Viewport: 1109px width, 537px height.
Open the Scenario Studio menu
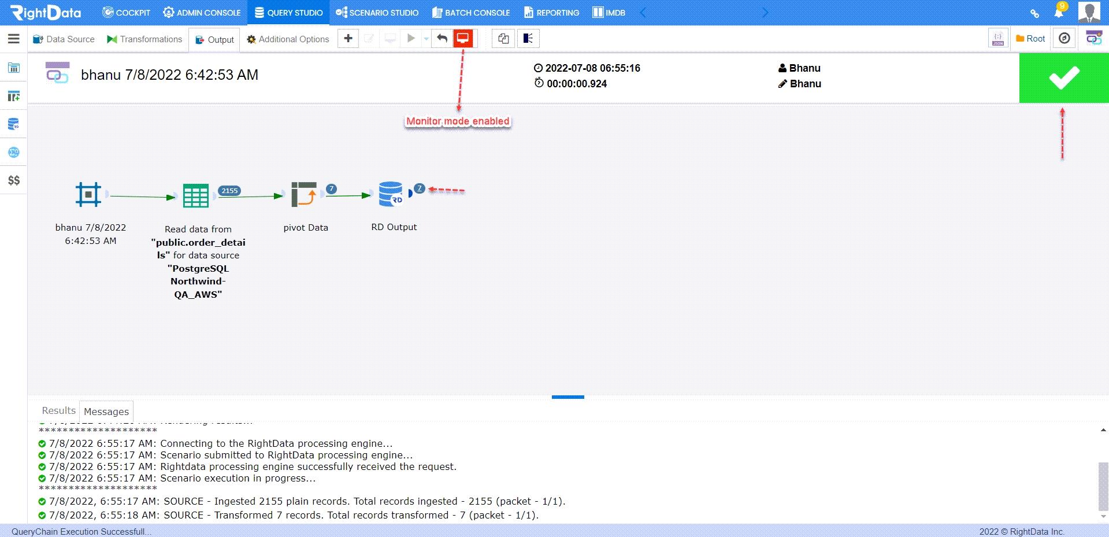[377, 12]
